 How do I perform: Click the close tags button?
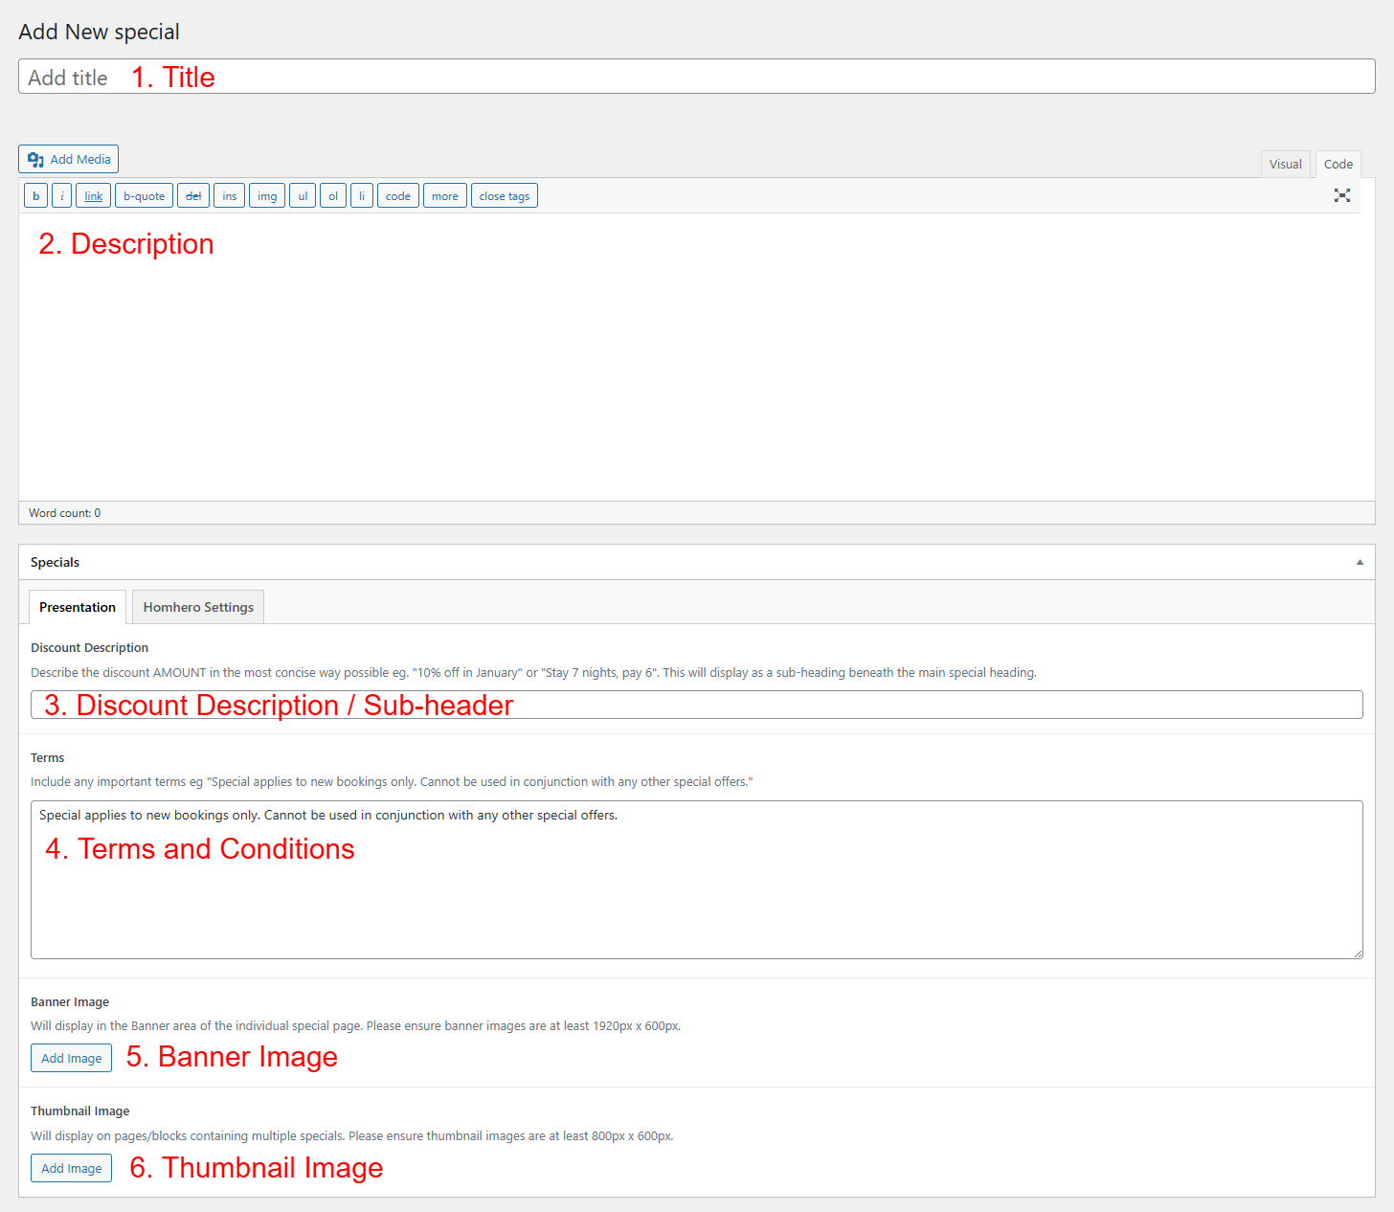tap(504, 196)
